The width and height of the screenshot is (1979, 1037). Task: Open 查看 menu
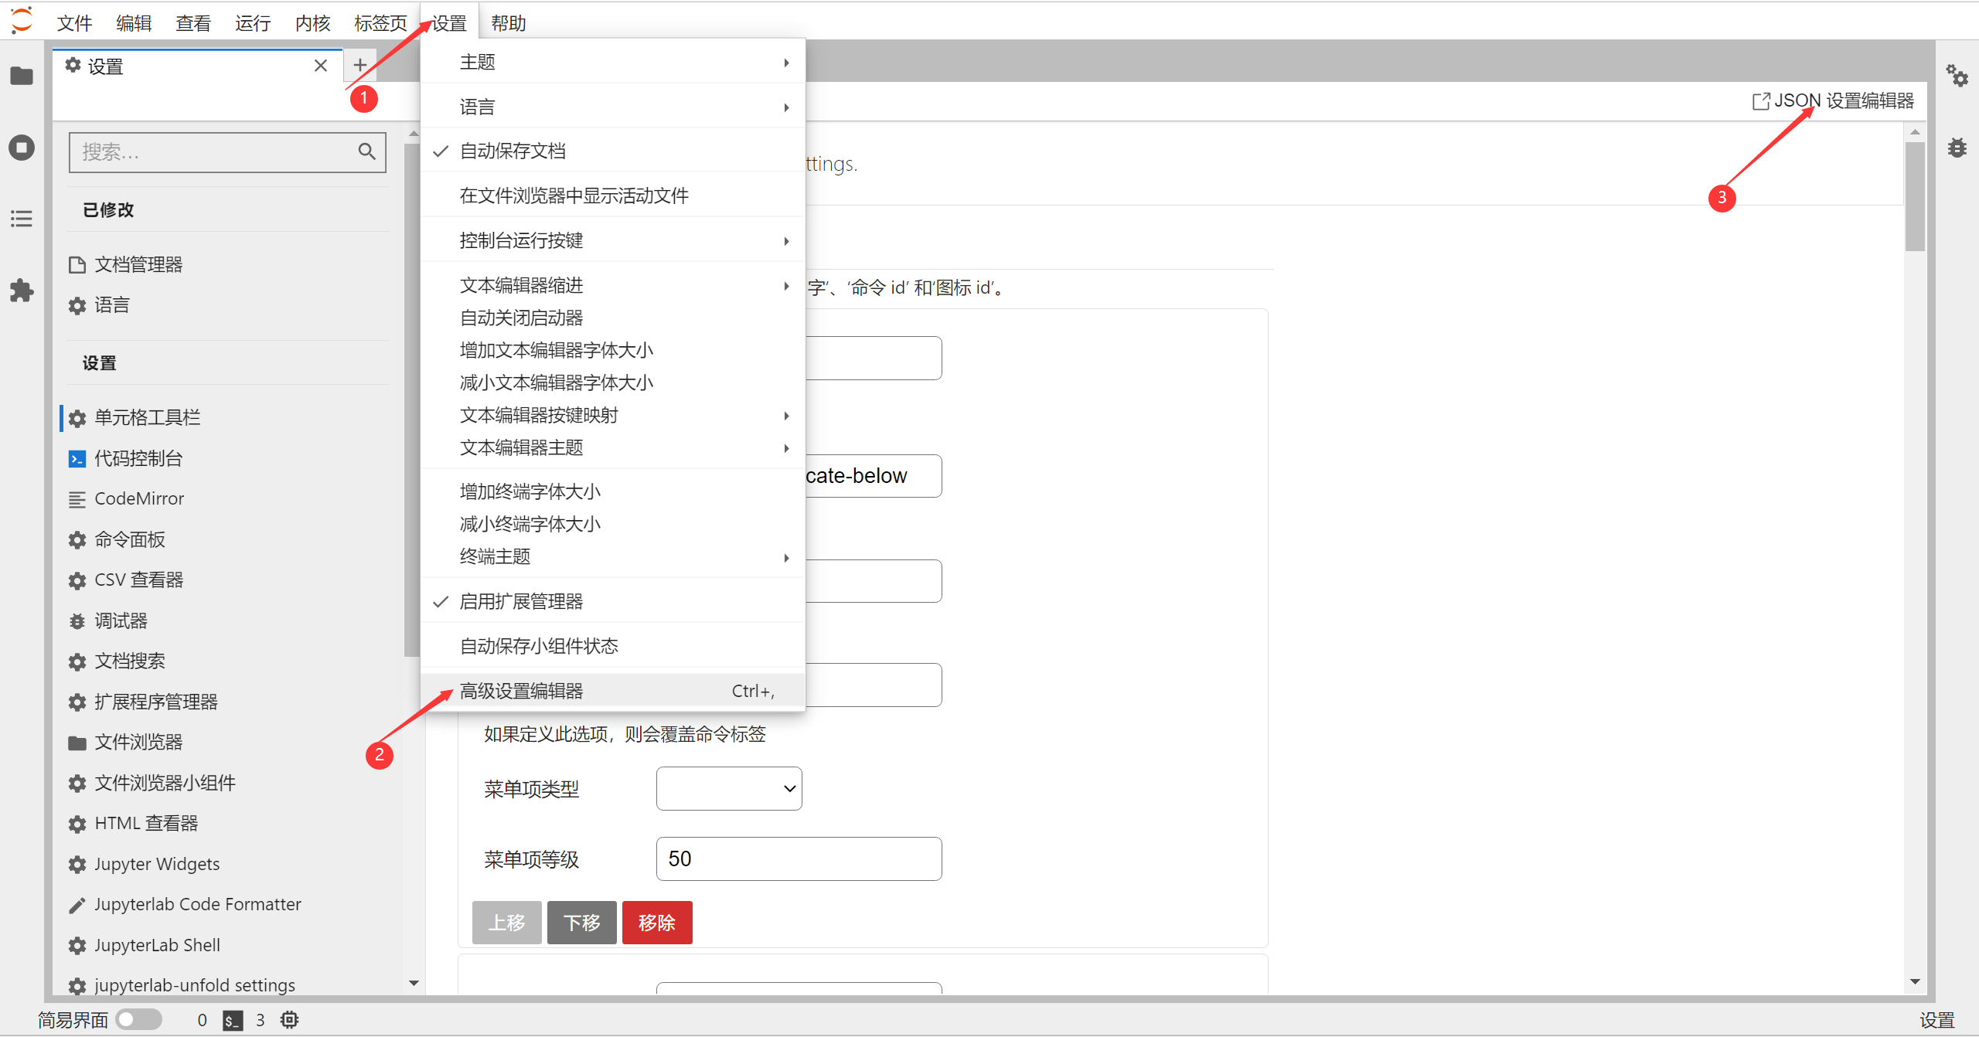[193, 23]
